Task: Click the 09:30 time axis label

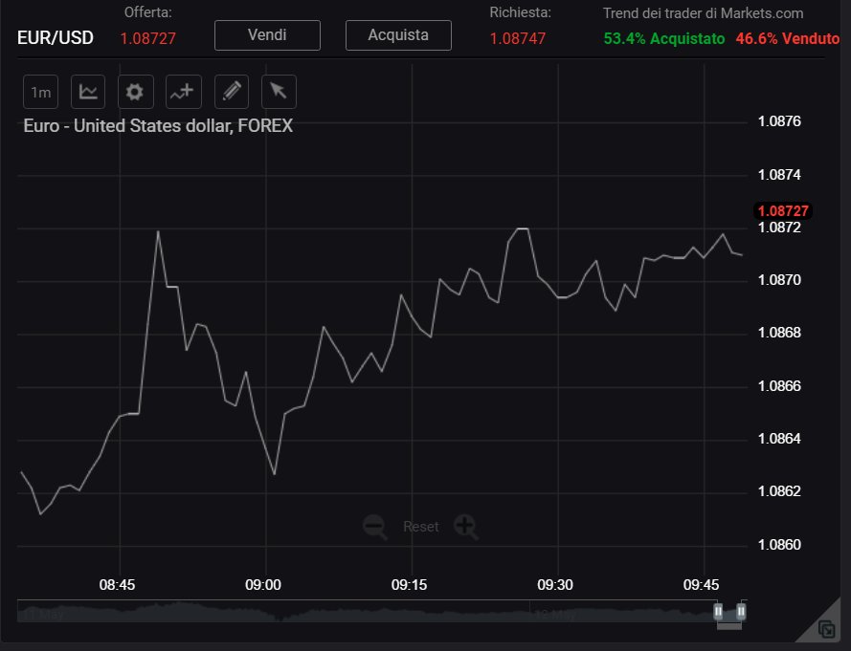Action: (555, 585)
